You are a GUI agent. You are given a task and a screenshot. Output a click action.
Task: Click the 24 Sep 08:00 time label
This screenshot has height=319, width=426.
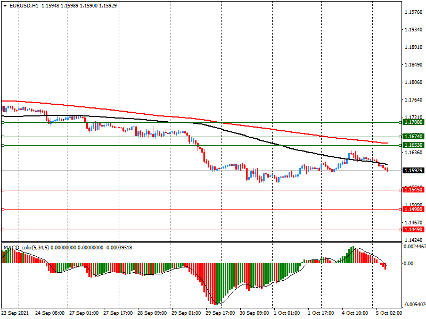(x=50, y=313)
